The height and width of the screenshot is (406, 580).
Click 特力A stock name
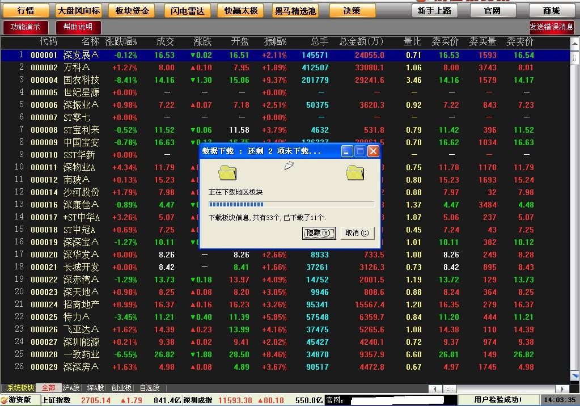point(77,317)
